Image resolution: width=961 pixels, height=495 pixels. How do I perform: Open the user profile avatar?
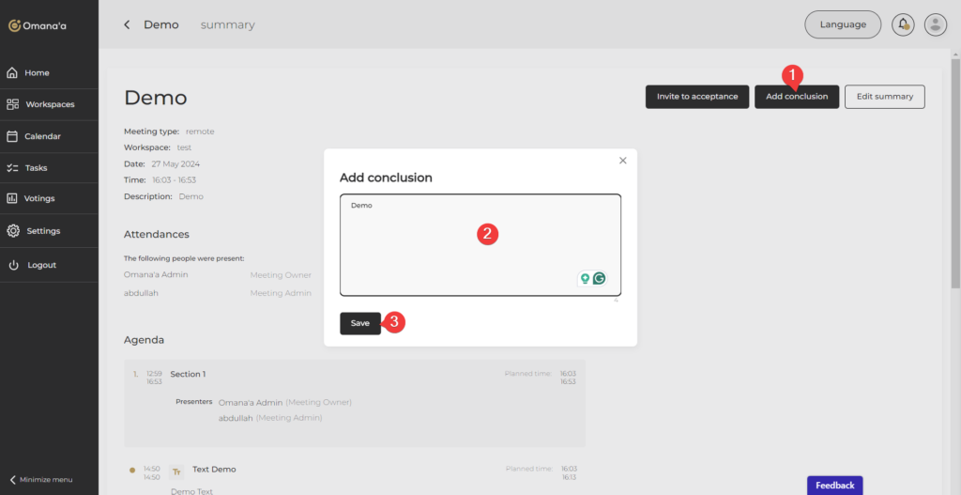[x=935, y=24]
